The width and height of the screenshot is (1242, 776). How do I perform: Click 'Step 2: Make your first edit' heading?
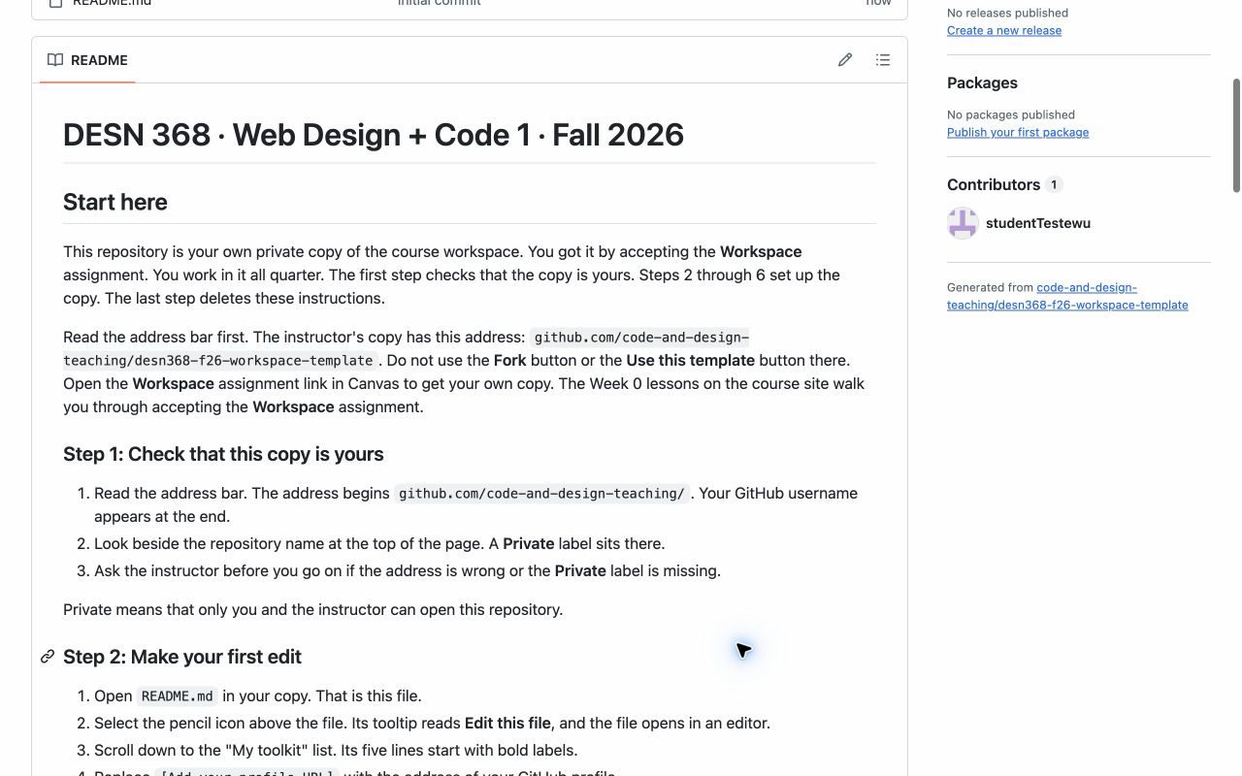(x=182, y=657)
